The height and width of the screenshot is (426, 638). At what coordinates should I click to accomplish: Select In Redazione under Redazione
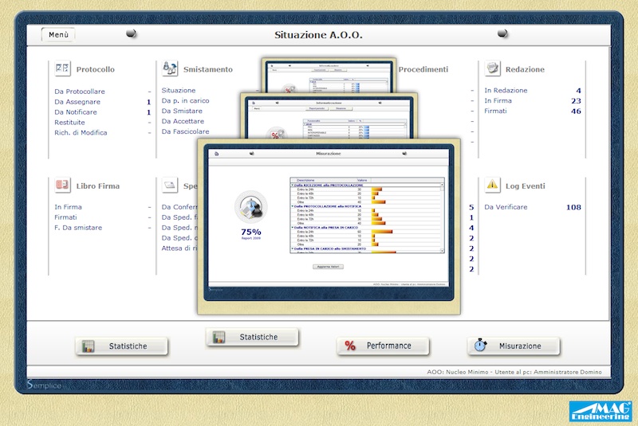pos(506,91)
